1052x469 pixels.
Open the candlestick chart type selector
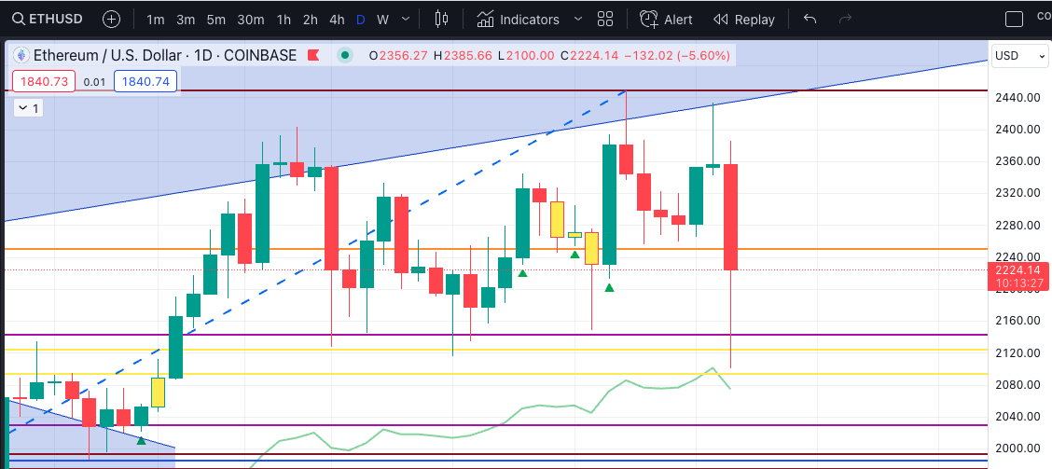click(x=441, y=19)
